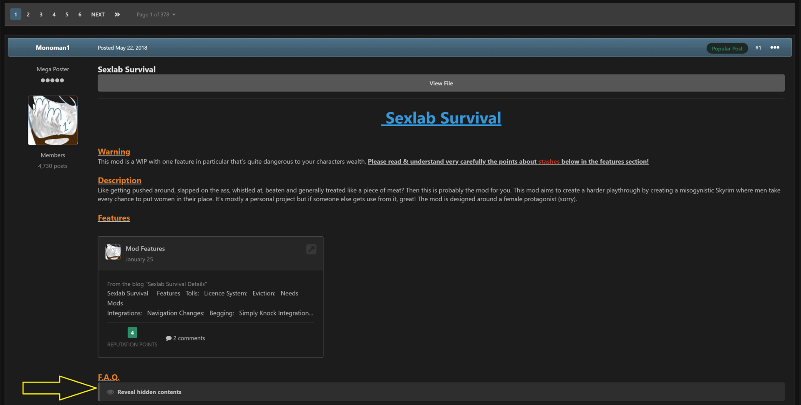Click the five-dot rank pips under Mega Poster
Image resolution: width=801 pixels, height=405 pixels.
coord(53,80)
